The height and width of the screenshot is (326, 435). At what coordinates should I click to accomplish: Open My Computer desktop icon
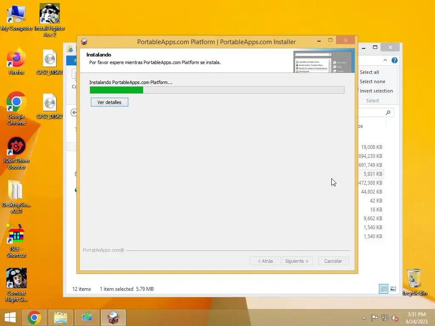17,17
